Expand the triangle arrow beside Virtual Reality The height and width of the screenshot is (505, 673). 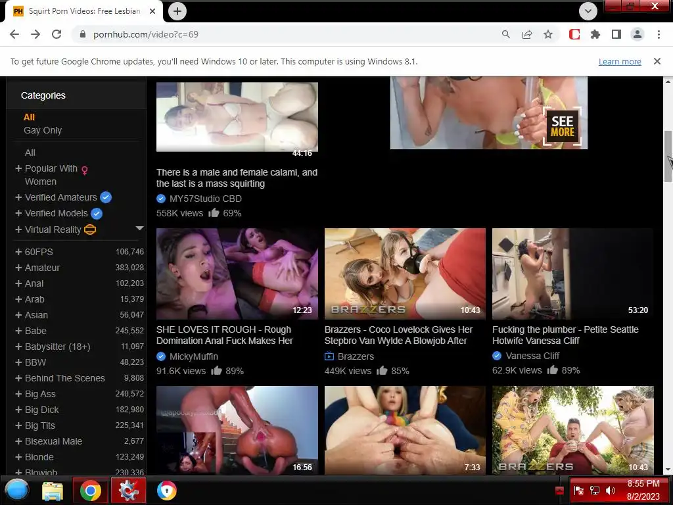pos(139,228)
